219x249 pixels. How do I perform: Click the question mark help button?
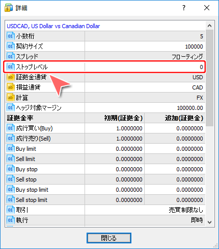[x=184, y=8]
